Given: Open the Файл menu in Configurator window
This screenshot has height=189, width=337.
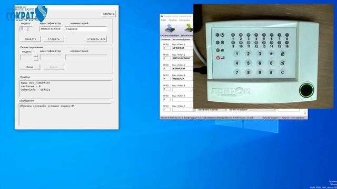Looking at the screenshot, I should [164, 20].
